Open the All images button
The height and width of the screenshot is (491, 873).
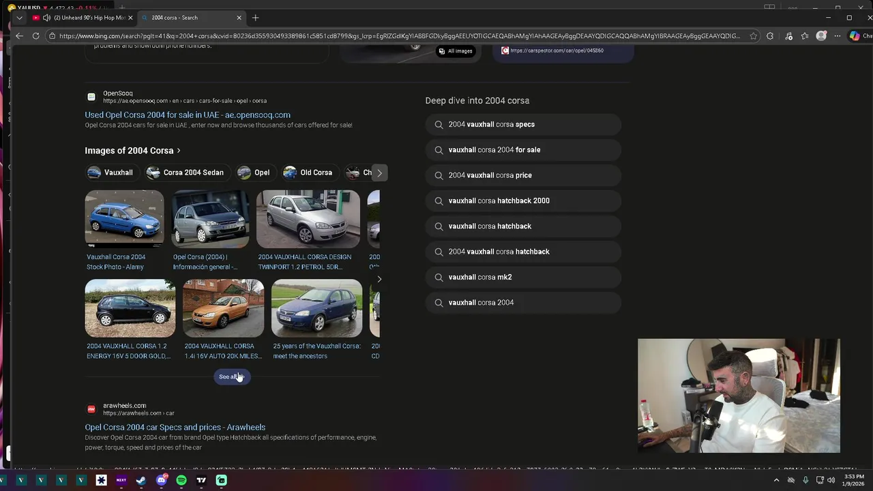coord(456,51)
